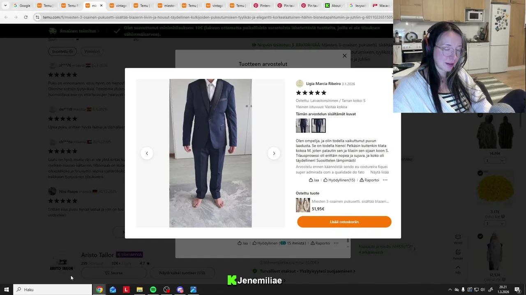
Task: Open the red L app in taskbar
Action: click(126, 290)
